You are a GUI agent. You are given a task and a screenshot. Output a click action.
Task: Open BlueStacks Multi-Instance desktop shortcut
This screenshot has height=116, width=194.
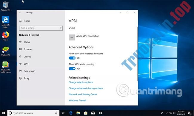click(5, 67)
